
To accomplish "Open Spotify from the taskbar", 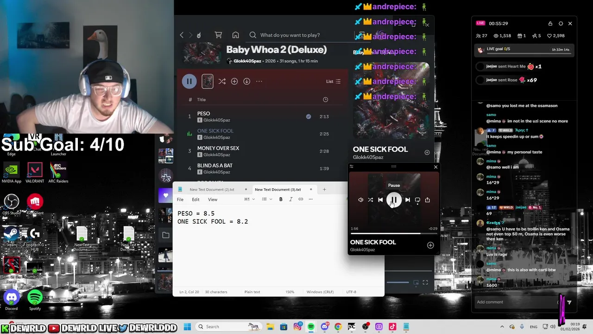I will click(311, 327).
